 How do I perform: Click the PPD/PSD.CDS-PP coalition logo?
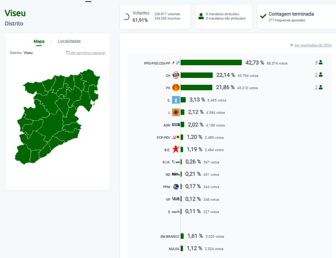tap(176, 63)
